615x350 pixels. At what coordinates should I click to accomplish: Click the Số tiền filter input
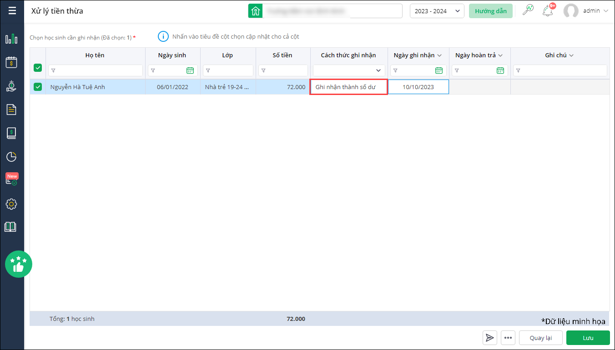click(283, 70)
